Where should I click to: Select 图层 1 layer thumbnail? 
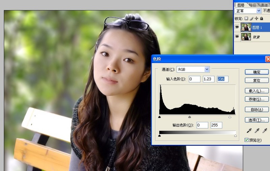[246, 27]
